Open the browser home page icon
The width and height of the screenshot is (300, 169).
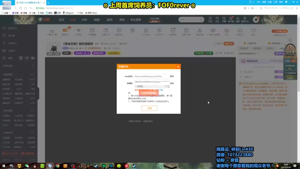tap(25, 8)
